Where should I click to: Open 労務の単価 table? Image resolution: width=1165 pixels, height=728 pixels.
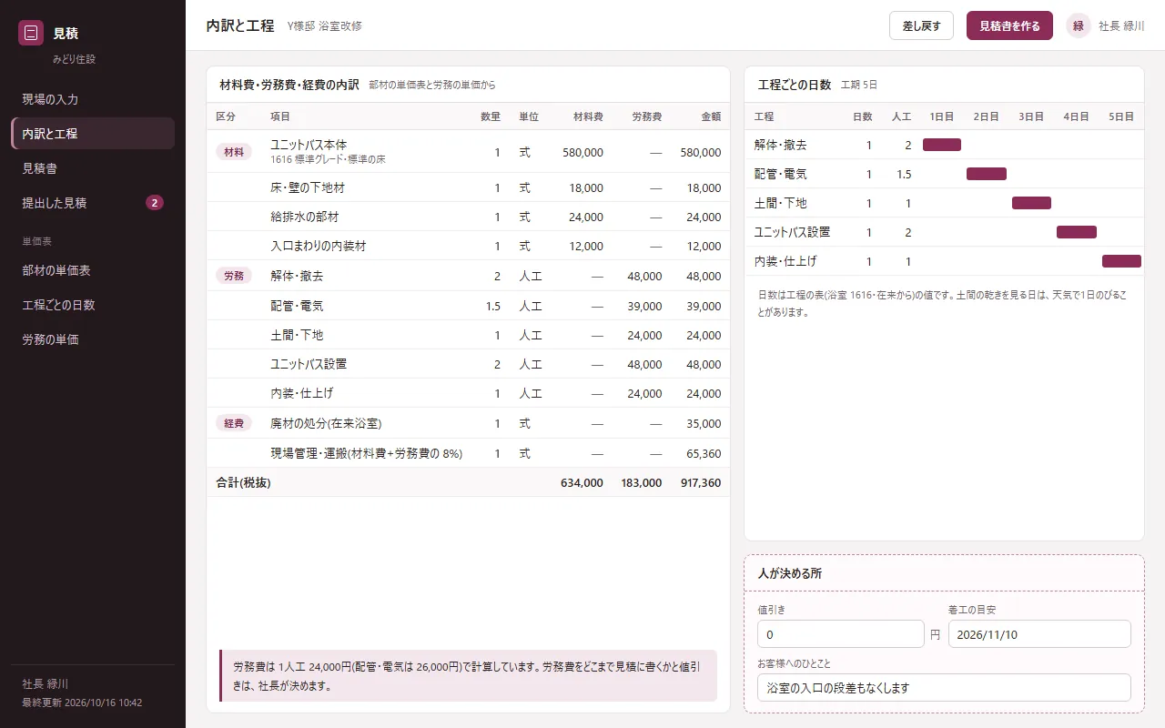pyautogui.click(x=93, y=339)
